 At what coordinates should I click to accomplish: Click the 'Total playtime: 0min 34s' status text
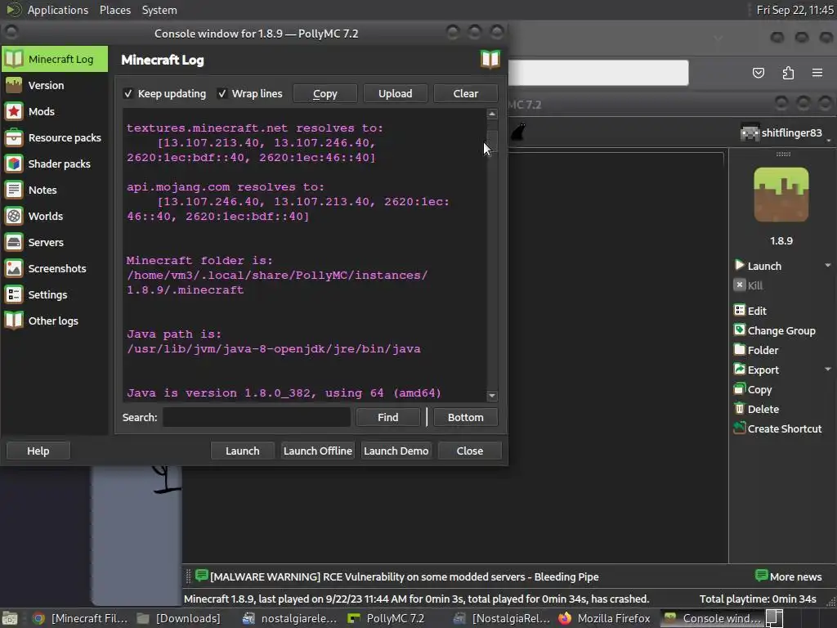758,599
